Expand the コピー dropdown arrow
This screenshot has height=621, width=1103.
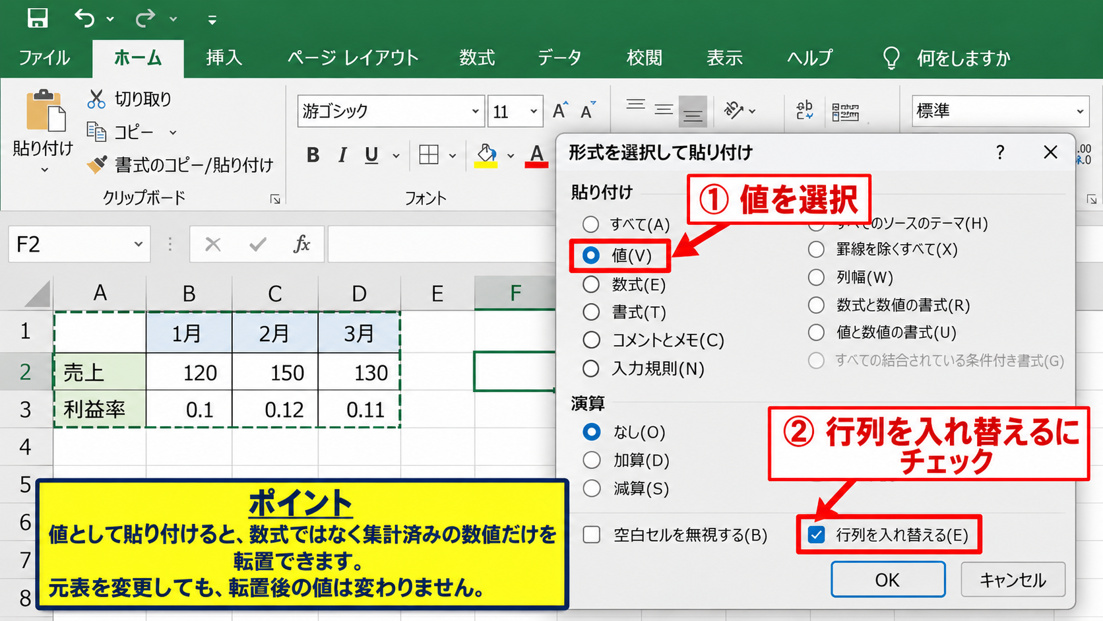point(173,133)
